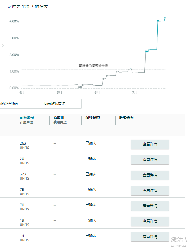Click the 问题状态 column header

pos(93,118)
